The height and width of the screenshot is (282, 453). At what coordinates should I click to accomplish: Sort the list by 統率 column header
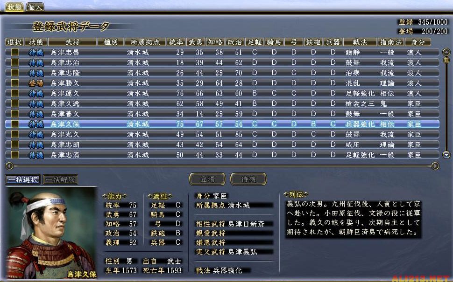click(176, 42)
